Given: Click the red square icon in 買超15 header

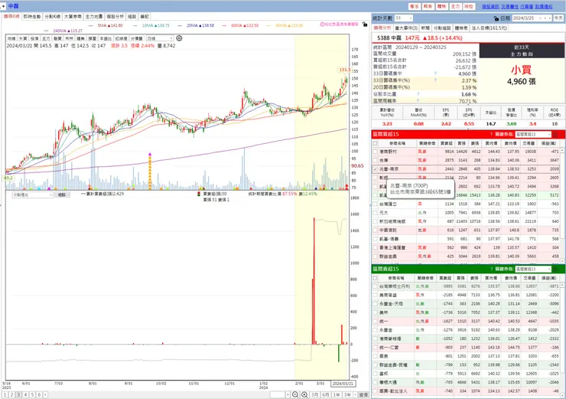Looking at the screenshot, I should (555, 135).
